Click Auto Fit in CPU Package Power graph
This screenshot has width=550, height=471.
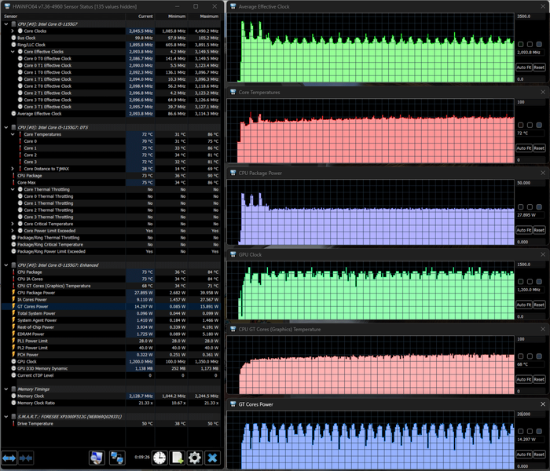pyautogui.click(x=524, y=230)
